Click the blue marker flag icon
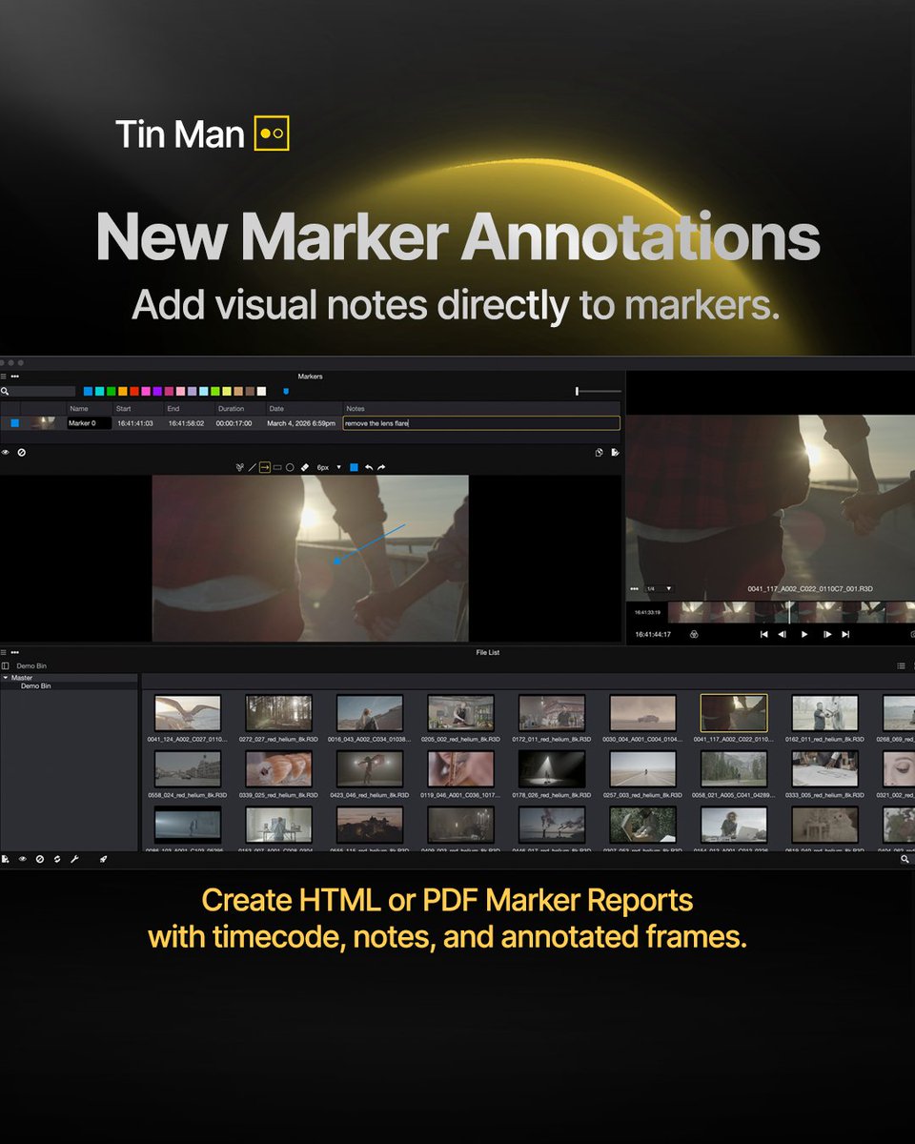The height and width of the screenshot is (1144, 915). click(x=285, y=391)
